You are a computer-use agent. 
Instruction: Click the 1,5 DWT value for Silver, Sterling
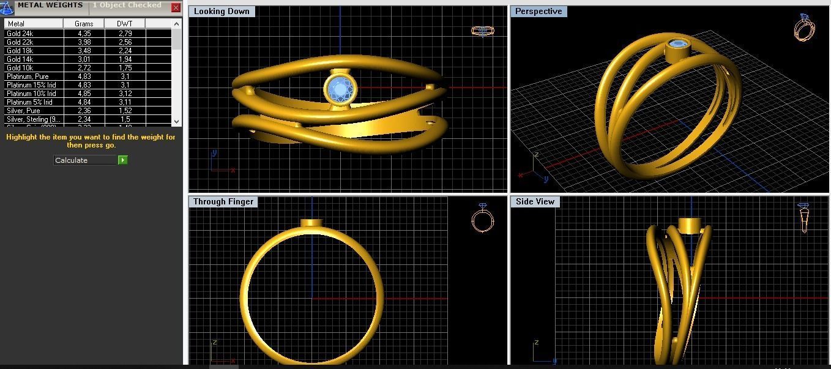coord(125,119)
